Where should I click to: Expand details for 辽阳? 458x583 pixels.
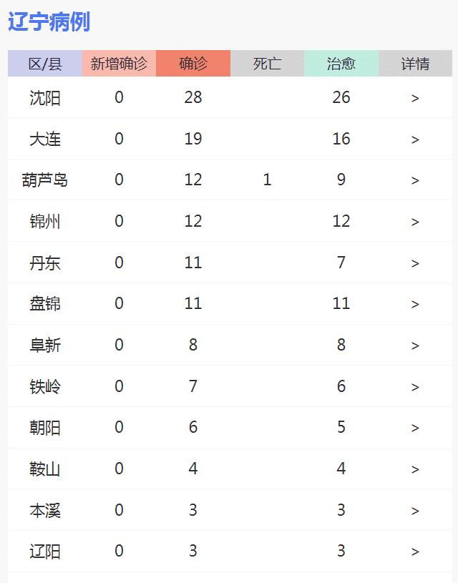point(415,552)
